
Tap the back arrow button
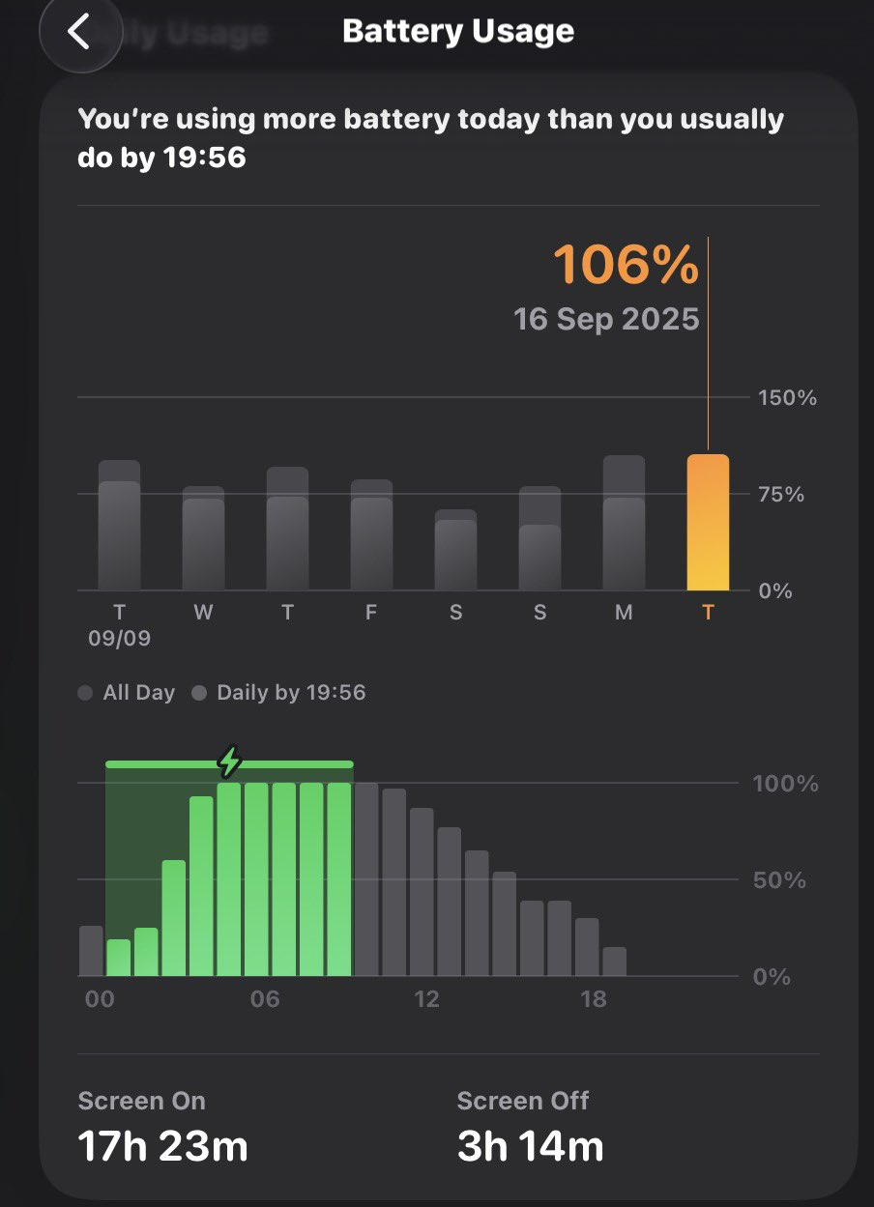pyautogui.click(x=79, y=32)
